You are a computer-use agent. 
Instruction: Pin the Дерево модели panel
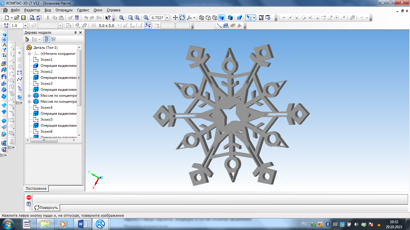pyautogui.click(x=76, y=33)
